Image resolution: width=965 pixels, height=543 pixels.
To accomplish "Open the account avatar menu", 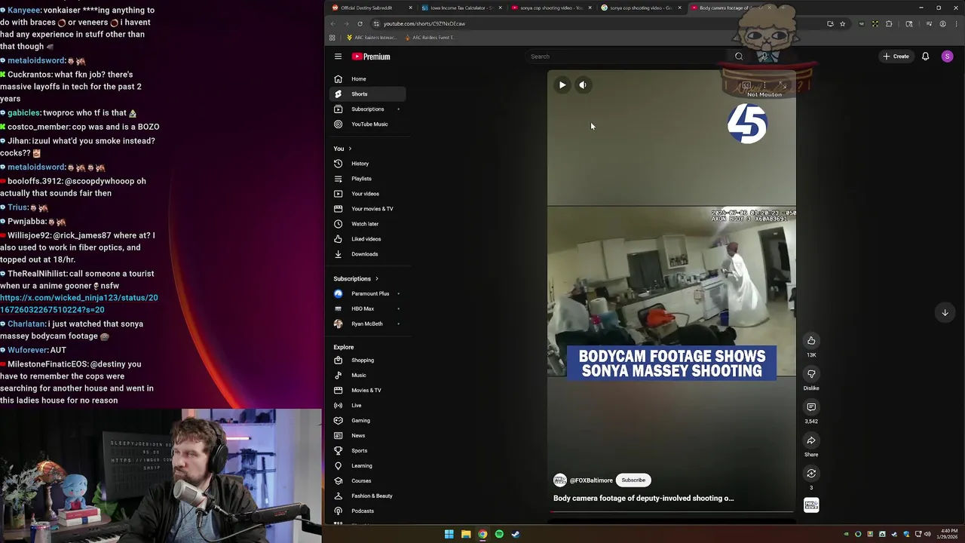I will tap(947, 57).
